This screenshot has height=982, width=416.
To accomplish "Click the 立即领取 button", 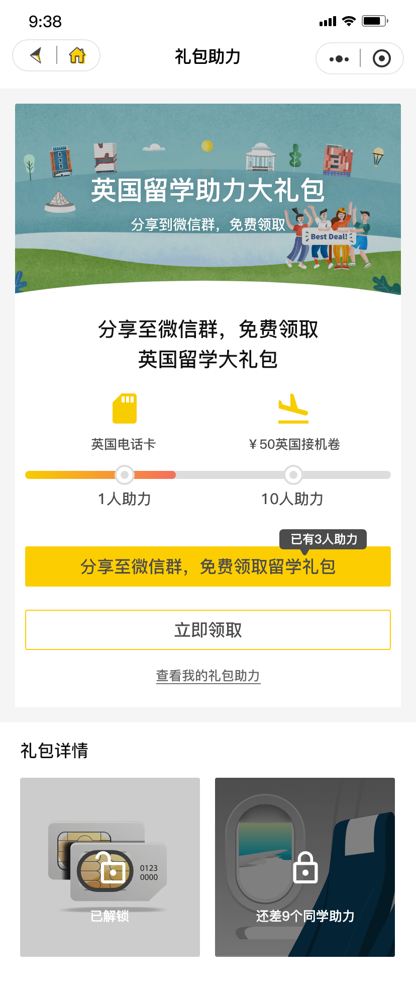I will point(208,630).
